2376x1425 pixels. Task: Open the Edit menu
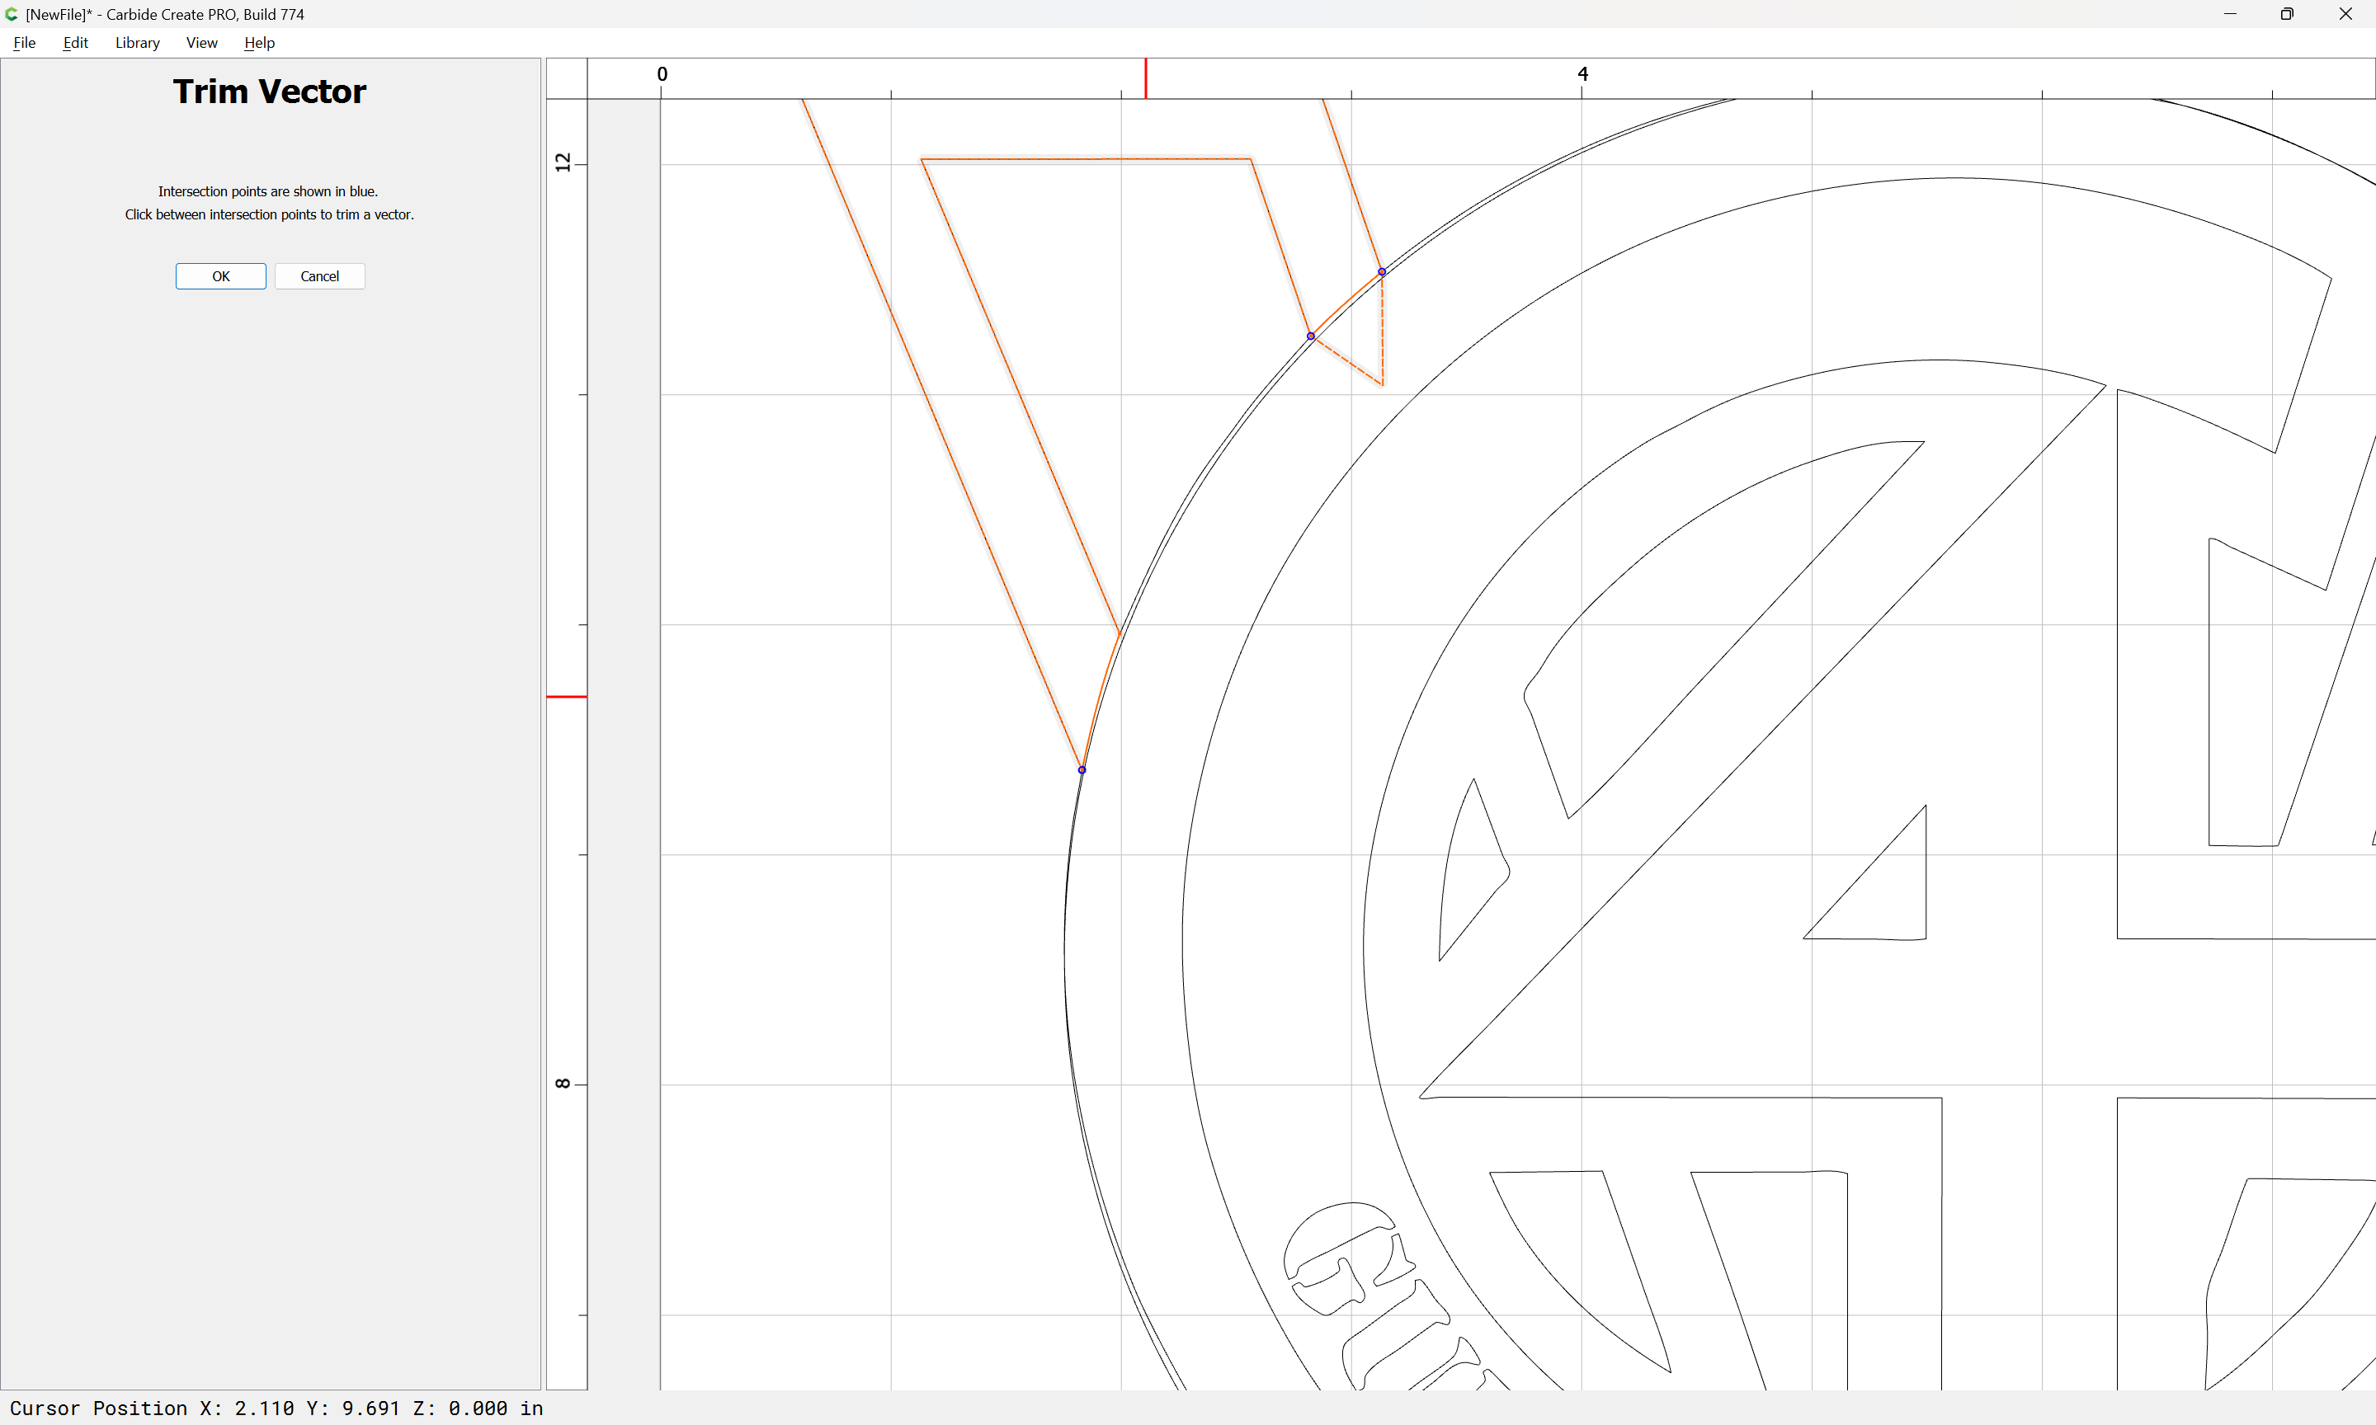click(x=75, y=42)
